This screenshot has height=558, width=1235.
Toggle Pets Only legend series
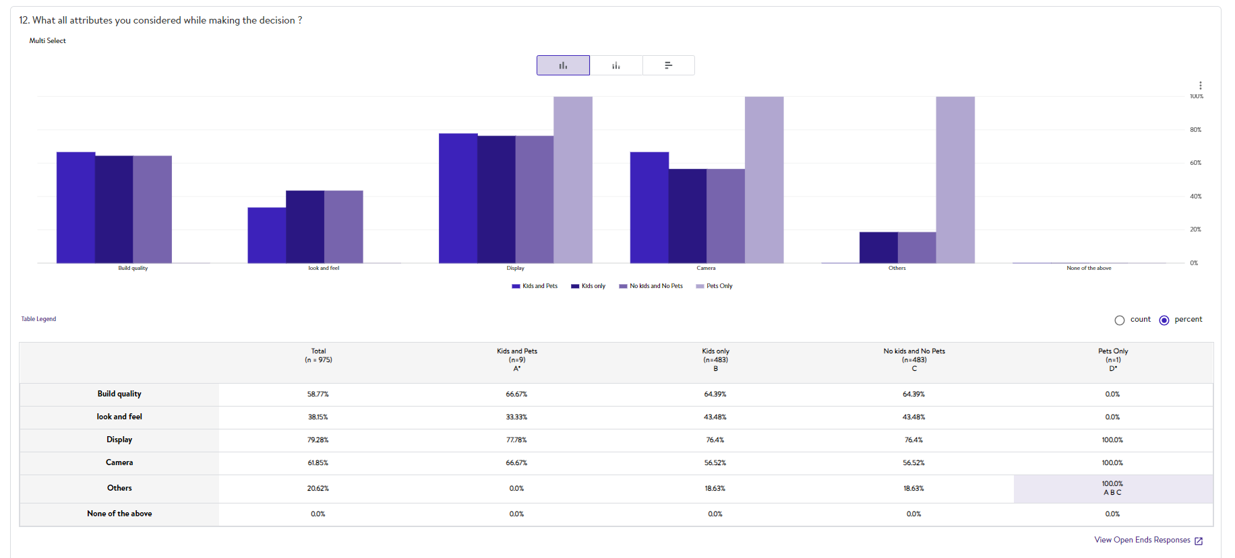click(x=714, y=286)
